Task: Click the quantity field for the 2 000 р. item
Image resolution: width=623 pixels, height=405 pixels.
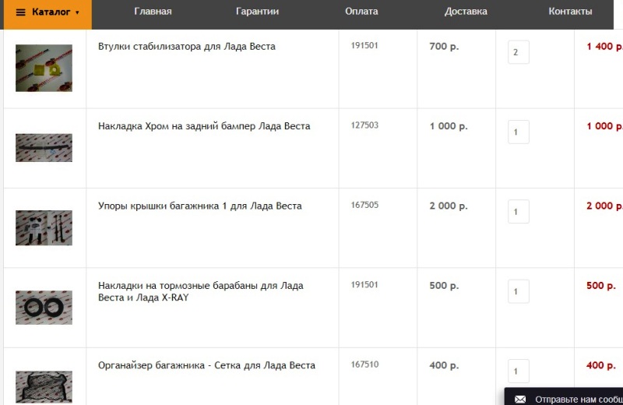Action: (518, 212)
